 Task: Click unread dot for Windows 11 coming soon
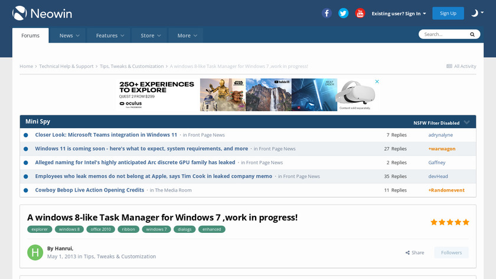tap(26, 149)
